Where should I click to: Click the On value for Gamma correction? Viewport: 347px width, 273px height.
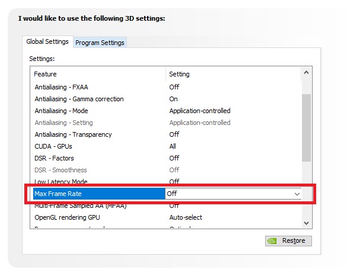[173, 99]
